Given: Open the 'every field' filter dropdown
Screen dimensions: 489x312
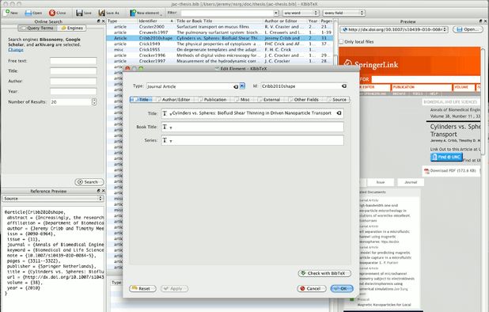Looking at the screenshot, I should point(344,13).
